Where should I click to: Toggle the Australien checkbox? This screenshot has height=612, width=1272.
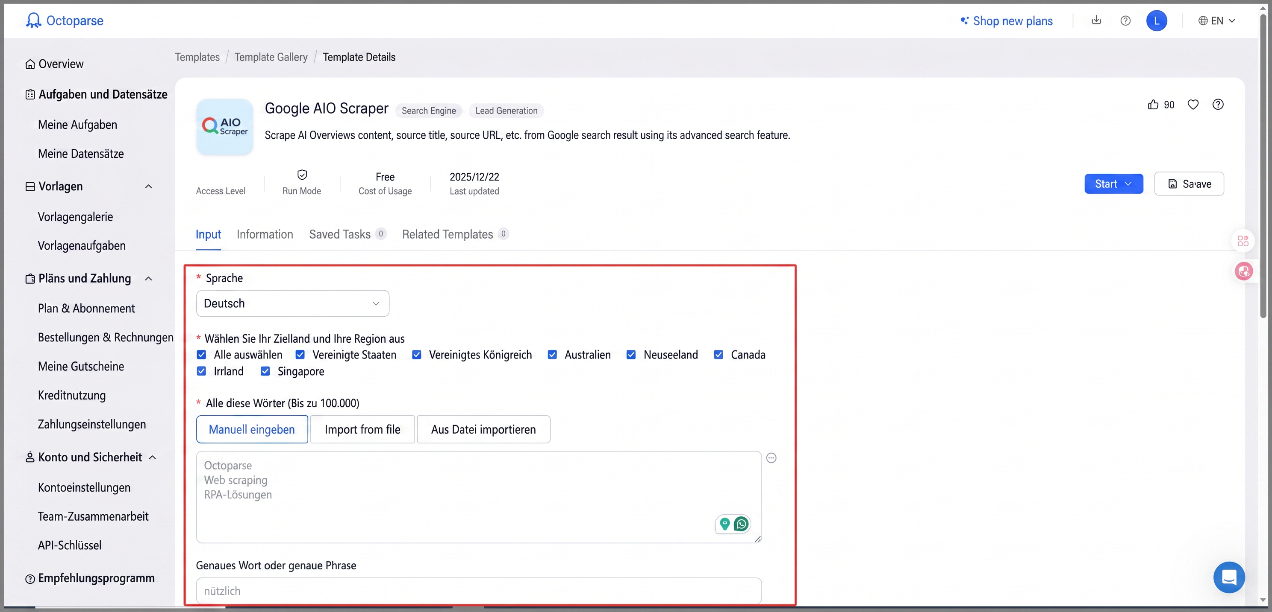coord(552,355)
